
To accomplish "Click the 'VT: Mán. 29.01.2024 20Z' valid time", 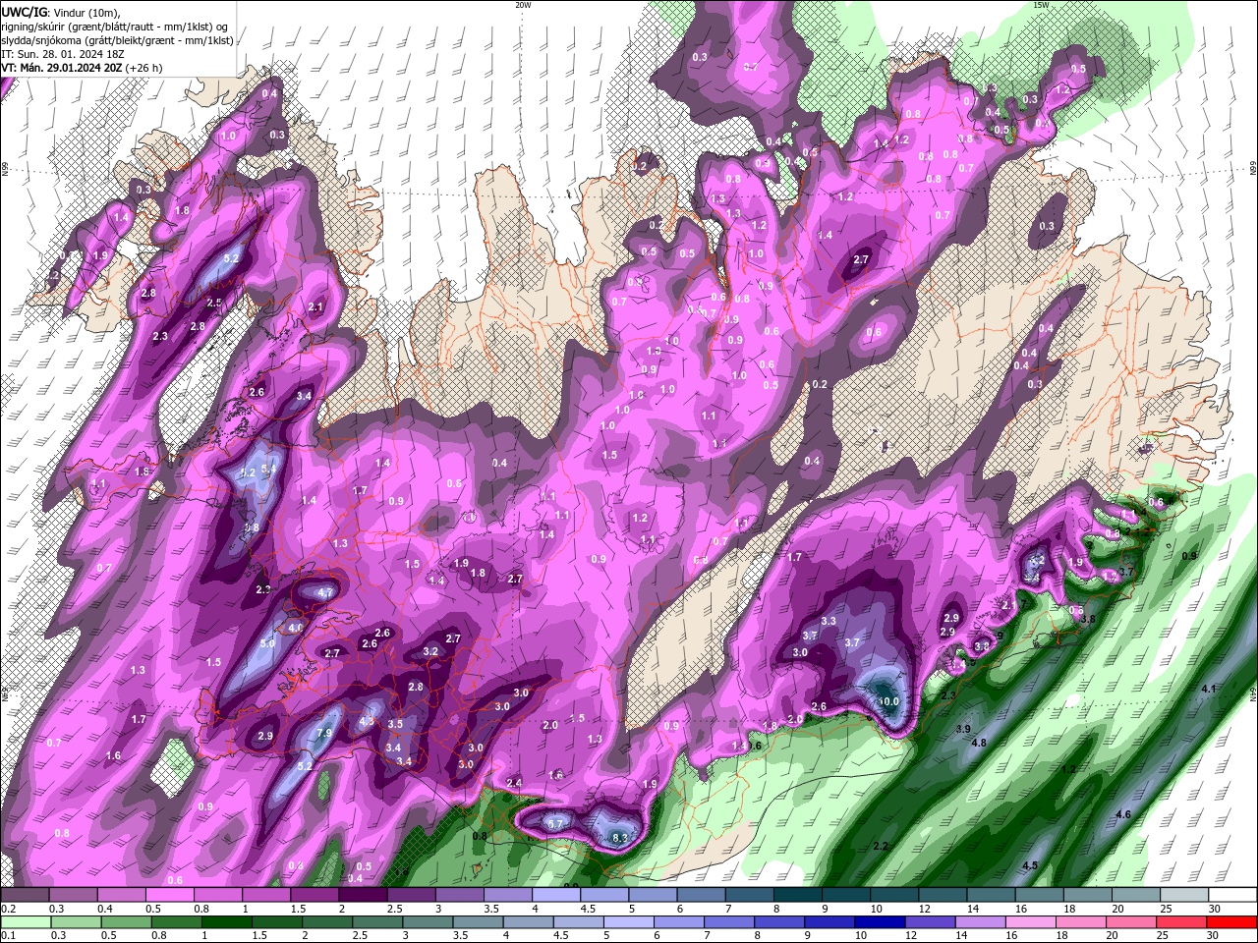I will [x=61, y=68].
